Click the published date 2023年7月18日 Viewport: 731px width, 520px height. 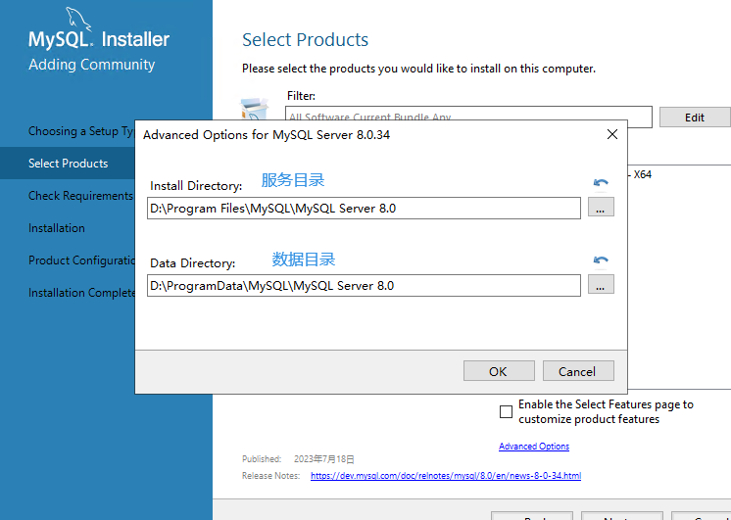324,459
